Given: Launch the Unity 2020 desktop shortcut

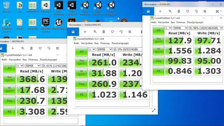Looking at the screenshot, I should point(59,8).
